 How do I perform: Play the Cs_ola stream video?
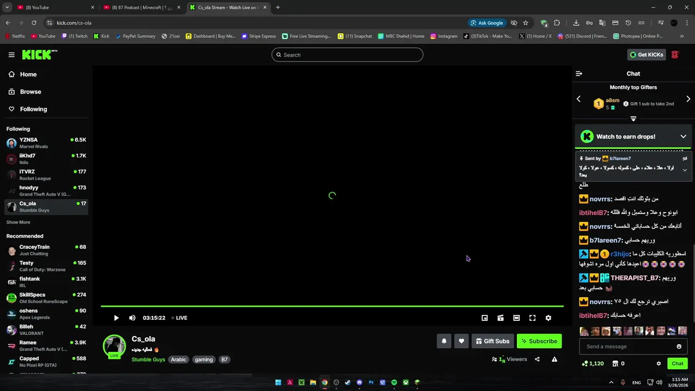point(116,318)
